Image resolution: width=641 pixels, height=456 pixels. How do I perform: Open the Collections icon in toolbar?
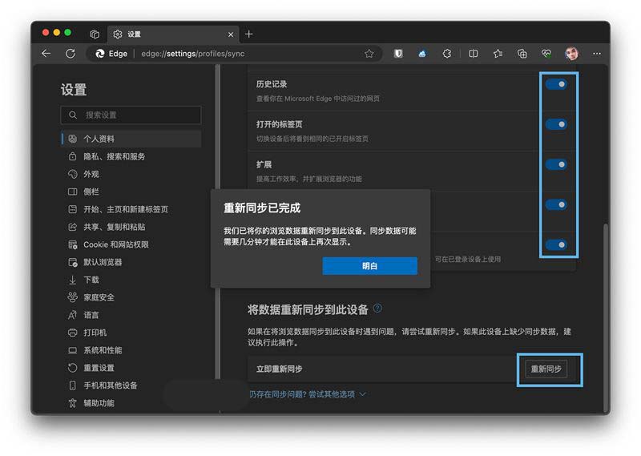point(522,54)
